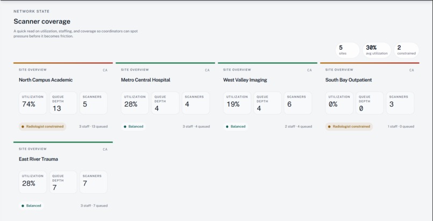
Task: Select the 2 constrained summary pill
Action: pos(406,50)
